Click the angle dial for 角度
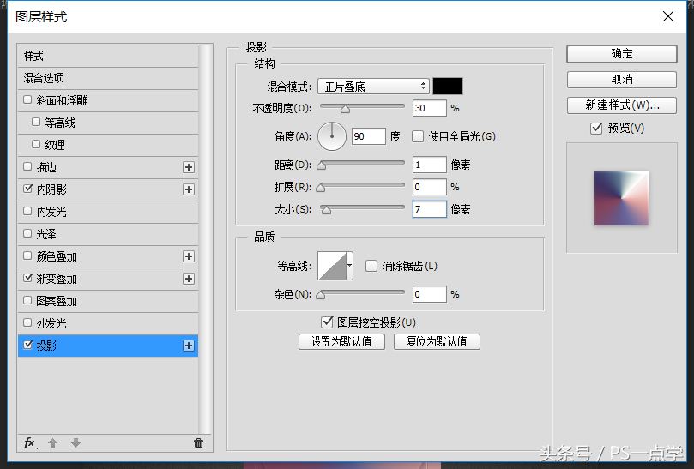The width and height of the screenshot is (694, 469). (x=332, y=136)
